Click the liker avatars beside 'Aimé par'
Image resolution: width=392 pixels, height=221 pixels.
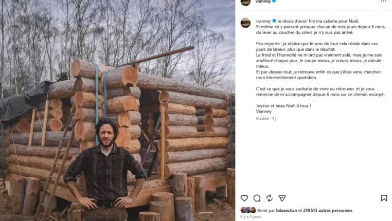click(x=248, y=210)
